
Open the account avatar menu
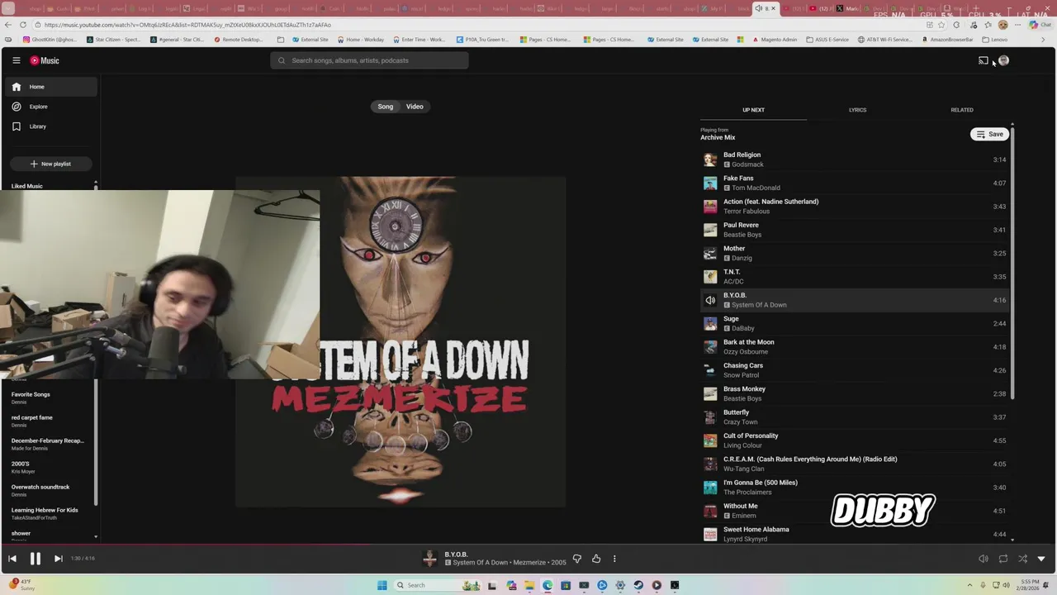[1003, 60]
